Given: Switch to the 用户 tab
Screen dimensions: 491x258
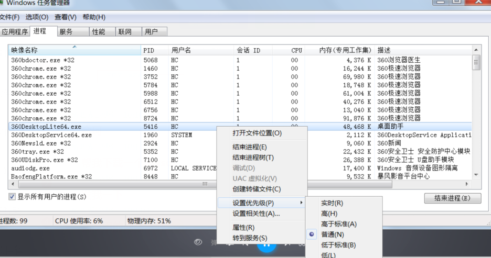Looking at the screenshot, I should (x=154, y=31).
